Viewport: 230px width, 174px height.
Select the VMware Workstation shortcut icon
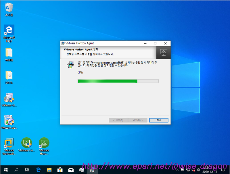click(9, 146)
